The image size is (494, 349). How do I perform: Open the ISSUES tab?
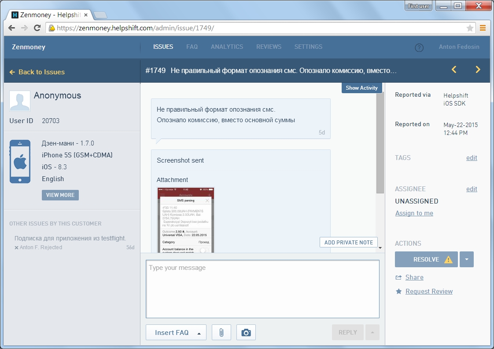point(163,47)
